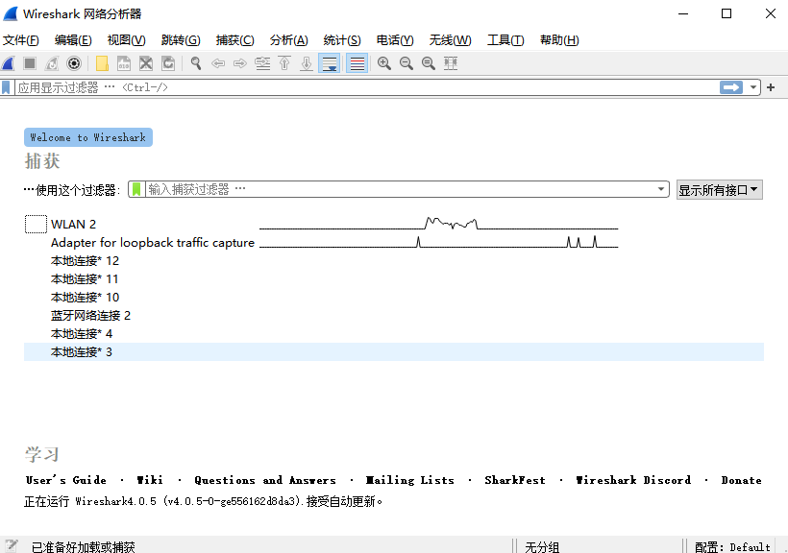This screenshot has width=788, height=553.
Task: Go to next packet arrow icon
Action: click(240, 63)
